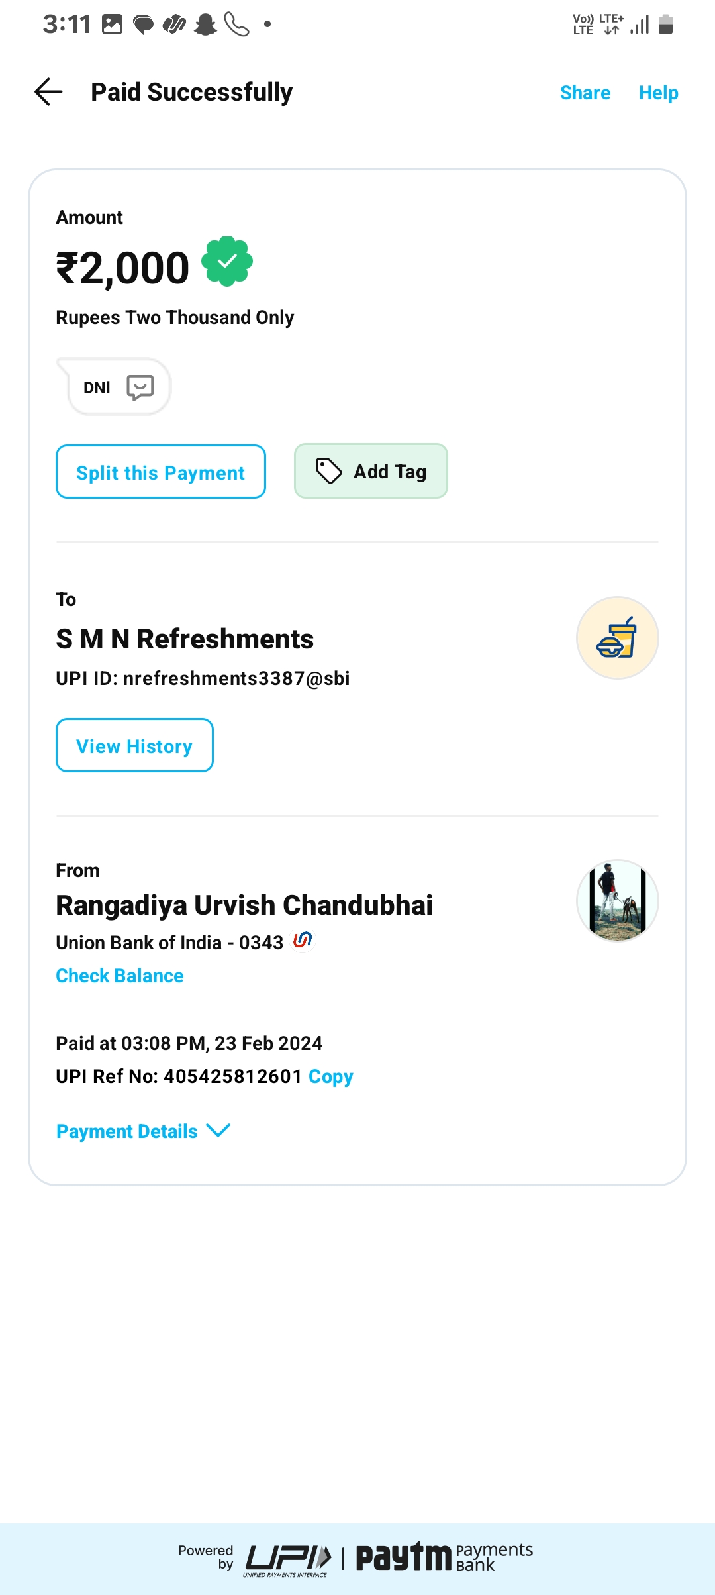
Task: Tap the Union Bank of India logo
Action: click(x=303, y=940)
